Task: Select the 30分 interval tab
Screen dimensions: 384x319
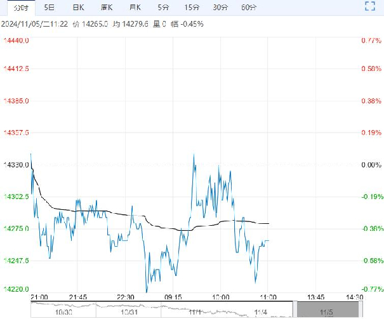Action: [x=220, y=8]
